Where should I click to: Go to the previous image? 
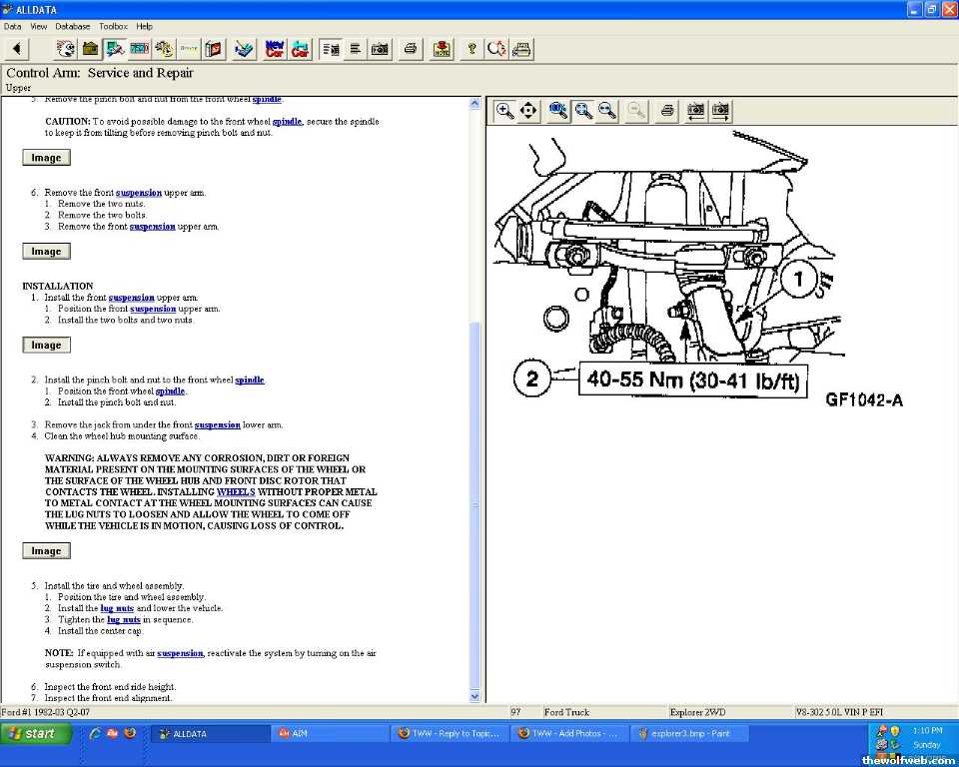(x=695, y=111)
